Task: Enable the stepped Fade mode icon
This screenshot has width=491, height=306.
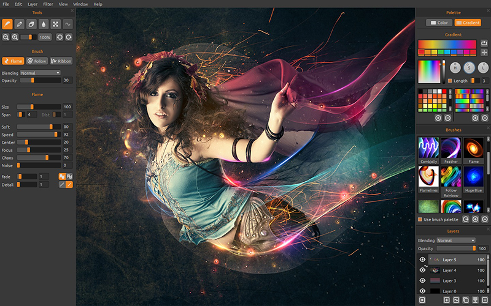Action: (69, 176)
